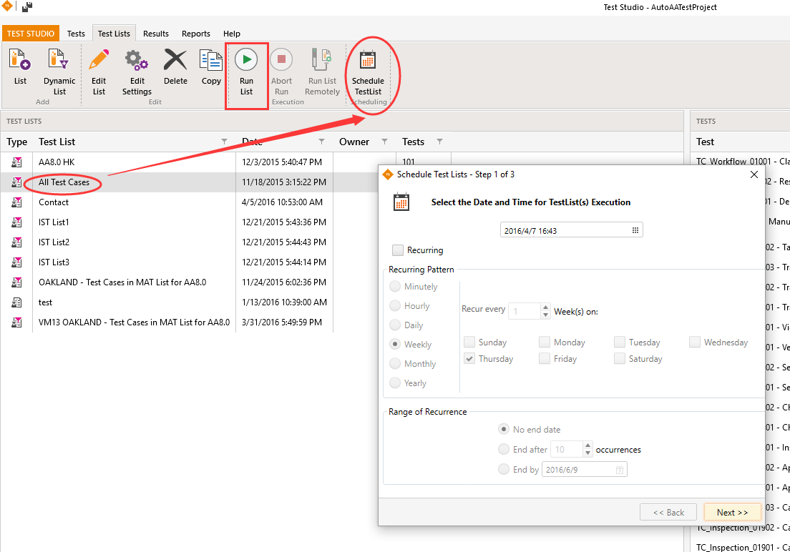Select End after occurrences option
Image resolution: width=790 pixels, height=552 pixels.
point(503,449)
